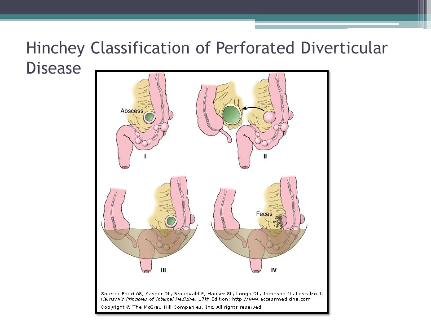This screenshot has width=431, height=323.
Task: Click the stage 'II' numeral label
Action: pos(265,157)
